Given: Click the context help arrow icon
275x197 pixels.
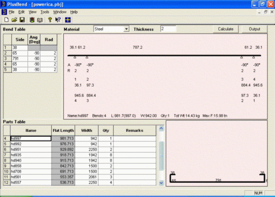Looking at the screenshot, I should [58, 20].
